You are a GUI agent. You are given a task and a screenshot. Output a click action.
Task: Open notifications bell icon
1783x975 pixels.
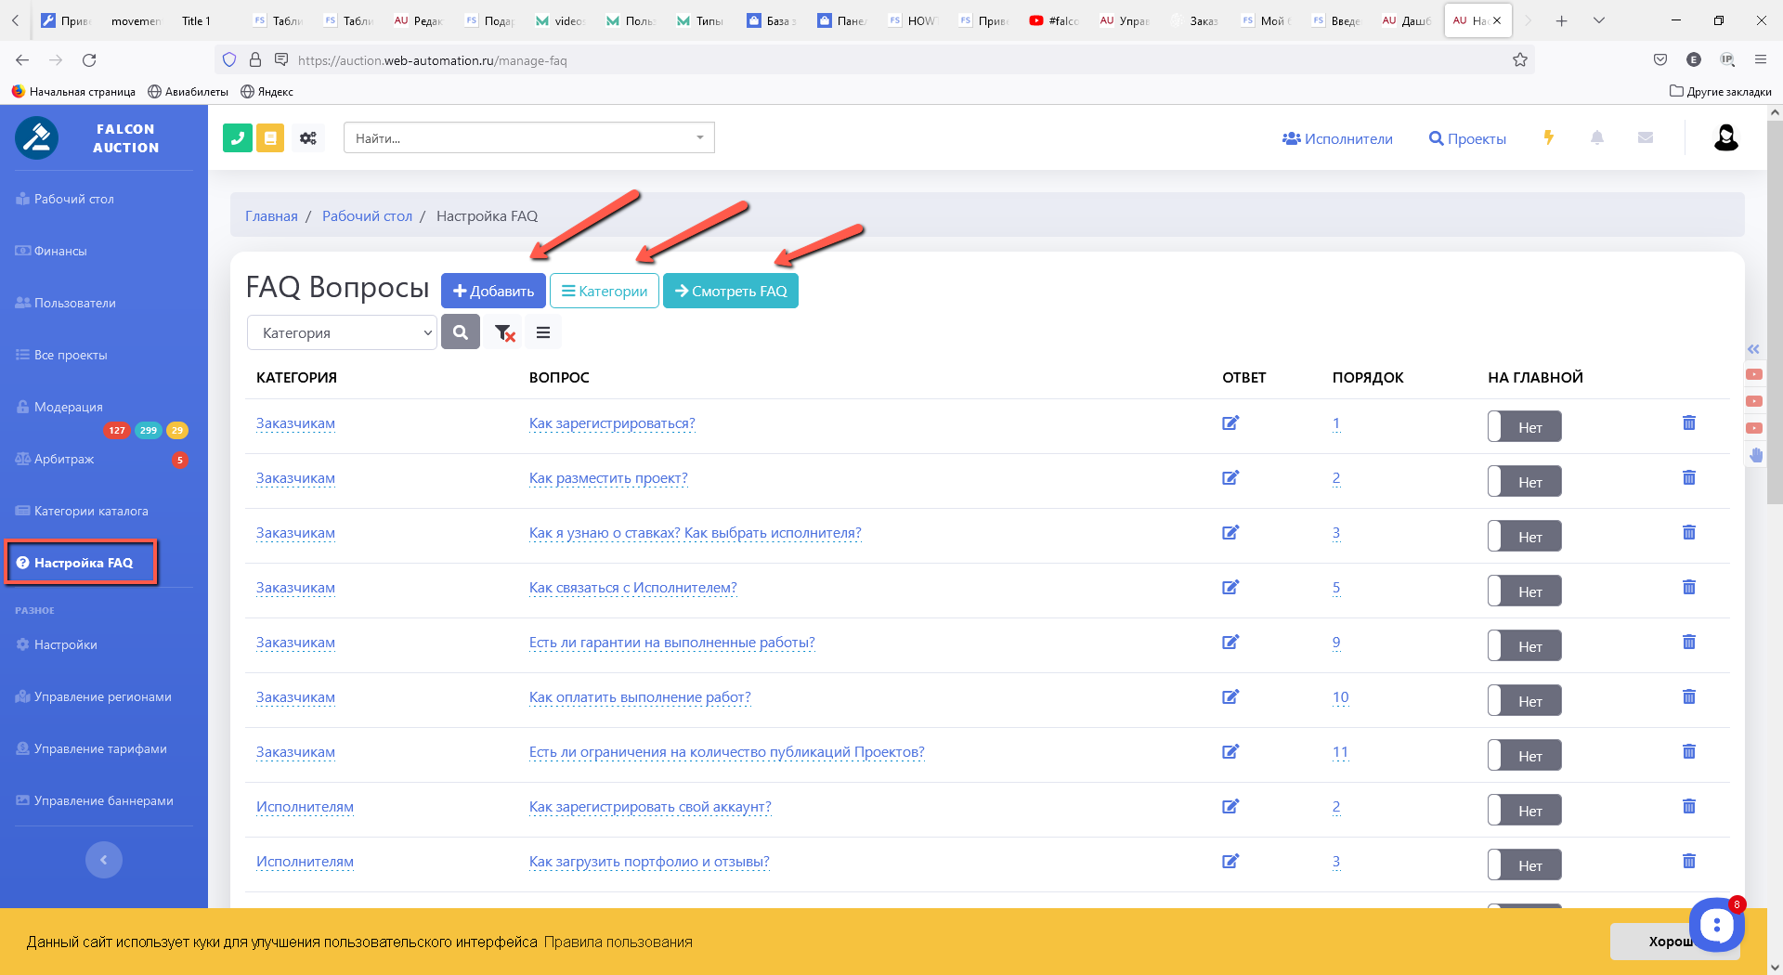[x=1597, y=137]
